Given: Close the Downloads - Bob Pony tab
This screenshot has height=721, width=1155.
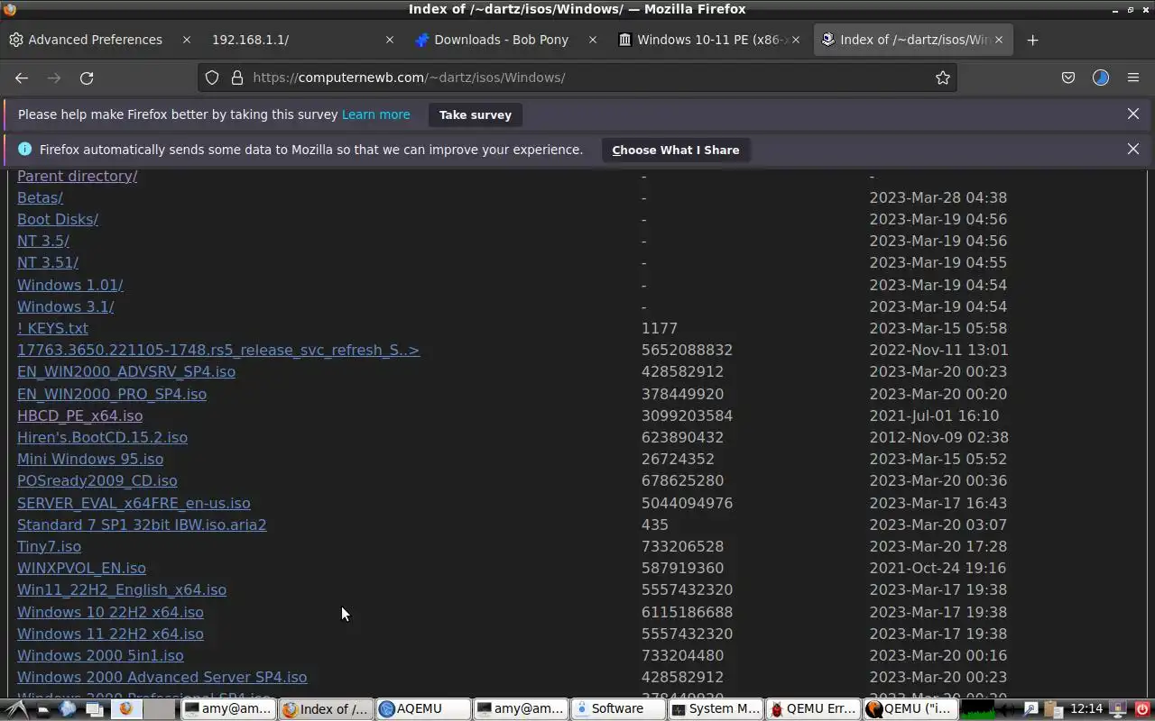Looking at the screenshot, I should point(593,40).
